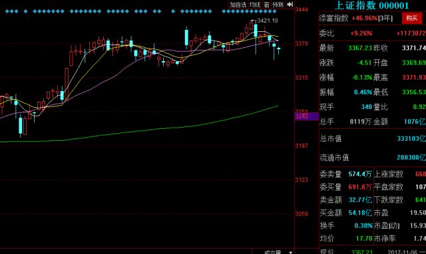This screenshot has width=426, height=254.
Task: Select the 开盘 value 3369.69
Action: [414, 63]
